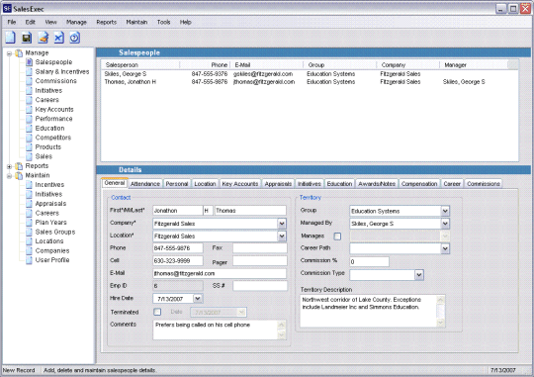Click the Commission % input field
Image resolution: width=534 pixels, height=377 pixels.
[369, 262]
